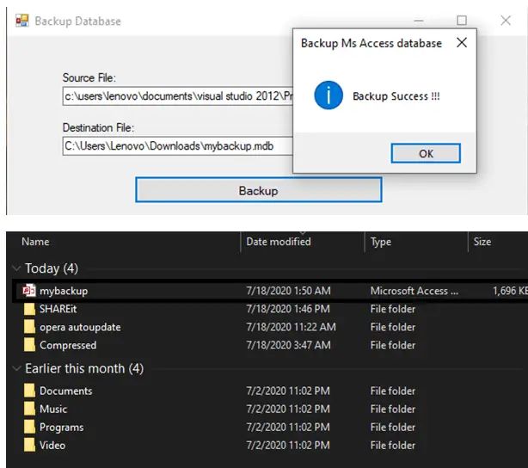
Task: Sort files by Size column
Action: (482, 242)
